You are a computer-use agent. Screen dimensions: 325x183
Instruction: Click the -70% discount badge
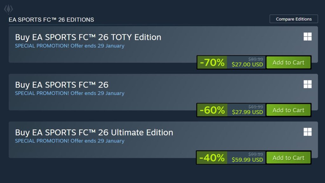click(x=212, y=63)
